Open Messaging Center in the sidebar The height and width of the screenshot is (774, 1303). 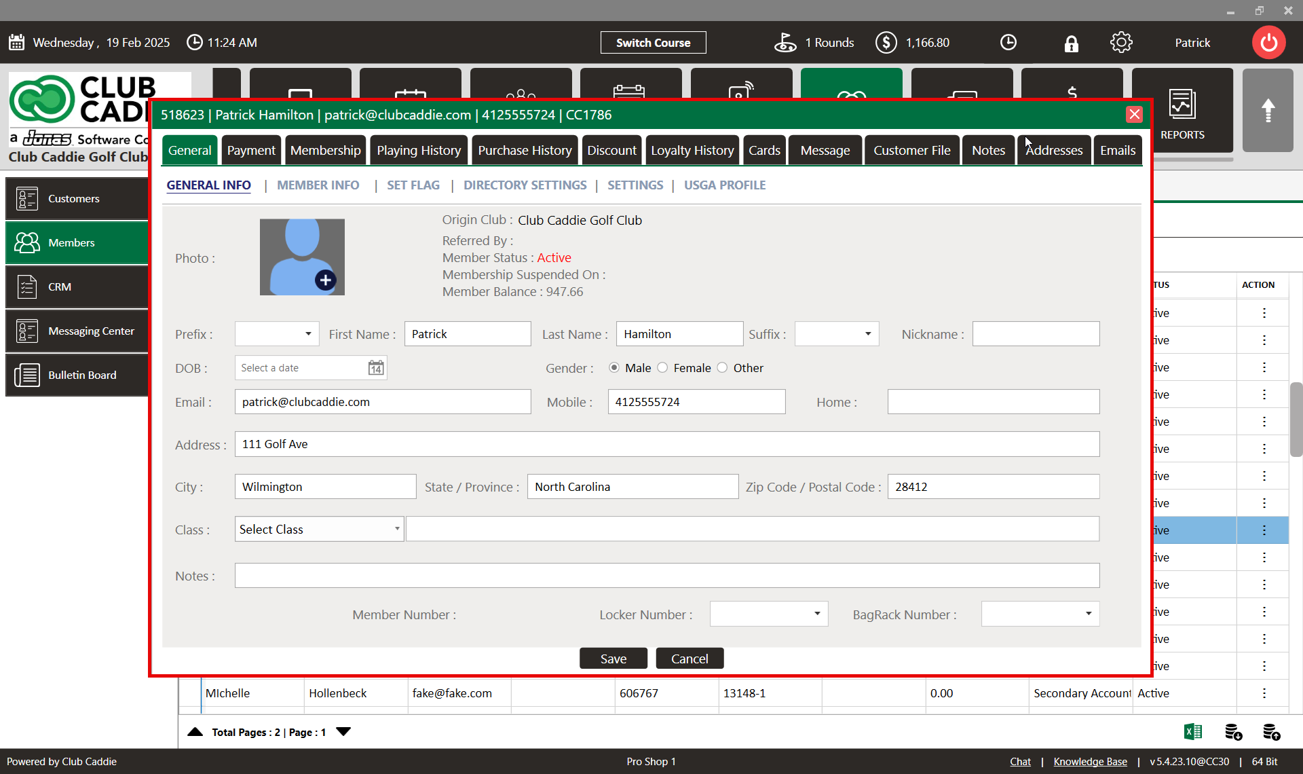point(77,331)
